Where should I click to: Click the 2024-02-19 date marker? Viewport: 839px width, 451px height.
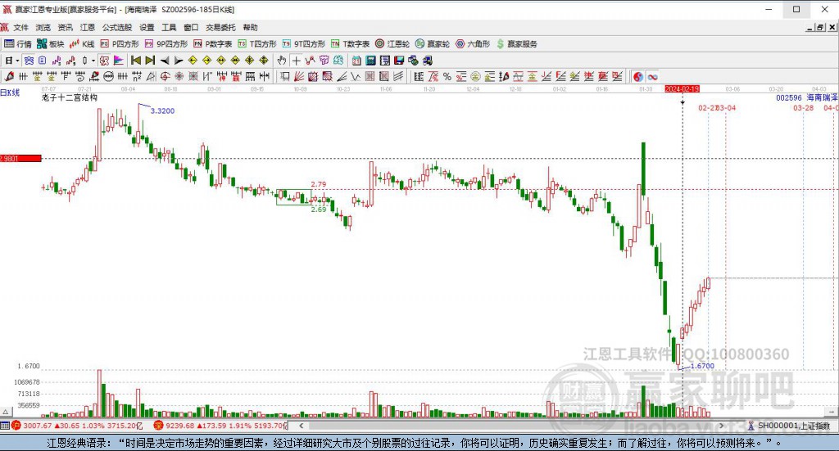(x=683, y=88)
